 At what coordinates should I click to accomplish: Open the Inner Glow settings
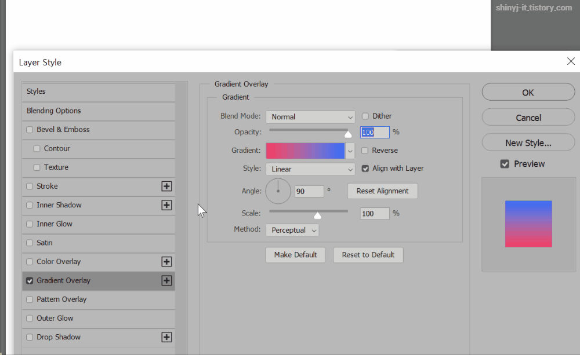[55, 224]
